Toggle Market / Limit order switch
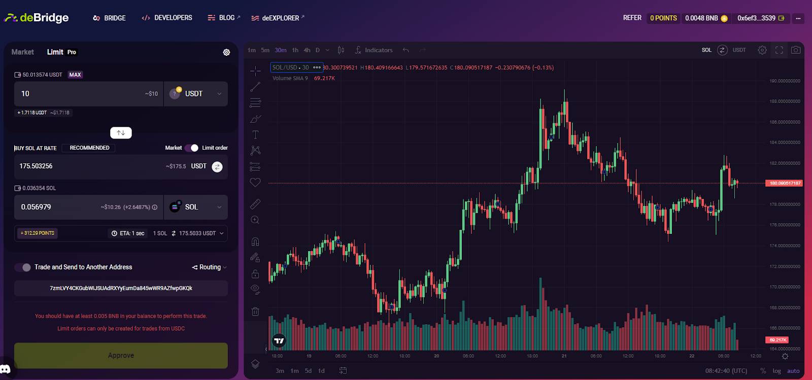The image size is (812, 380). [x=192, y=148]
